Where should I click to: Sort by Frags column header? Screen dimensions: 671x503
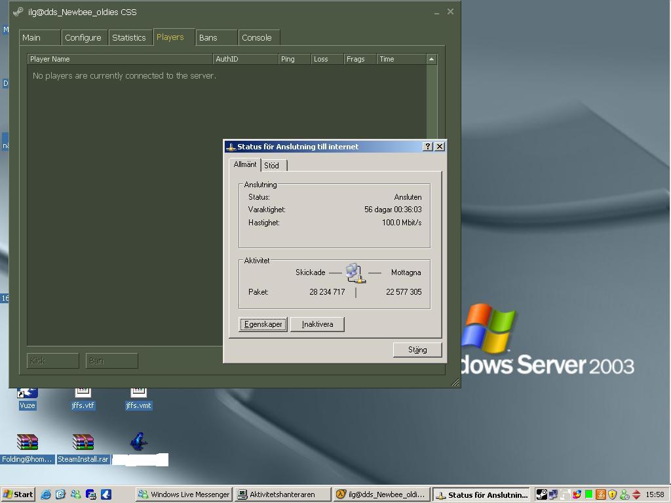pos(360,59)
